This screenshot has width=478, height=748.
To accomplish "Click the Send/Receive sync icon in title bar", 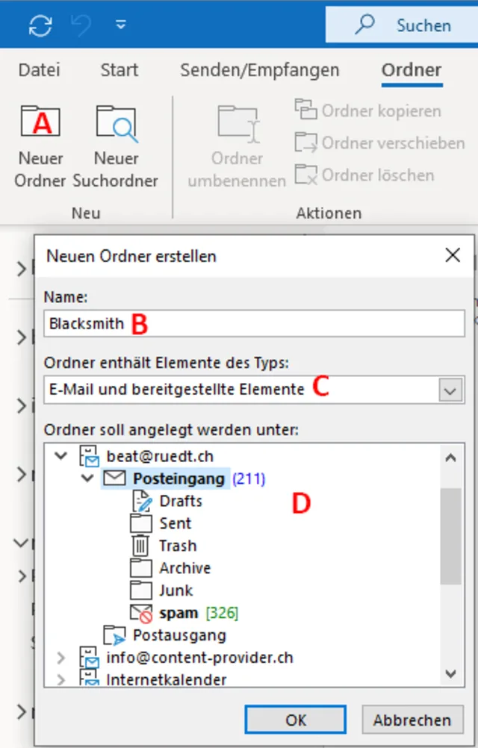I will point(40,25).
